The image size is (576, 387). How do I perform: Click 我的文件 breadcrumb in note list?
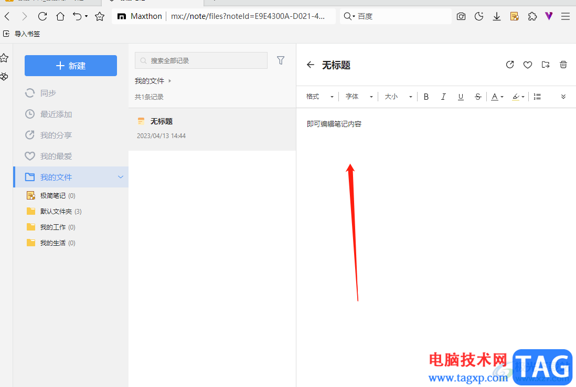point(149,81)
